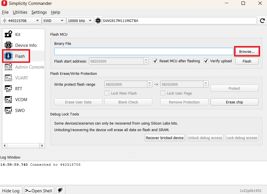Click the refresh device icon
The image size is (267, 194).
click(262, 21)
